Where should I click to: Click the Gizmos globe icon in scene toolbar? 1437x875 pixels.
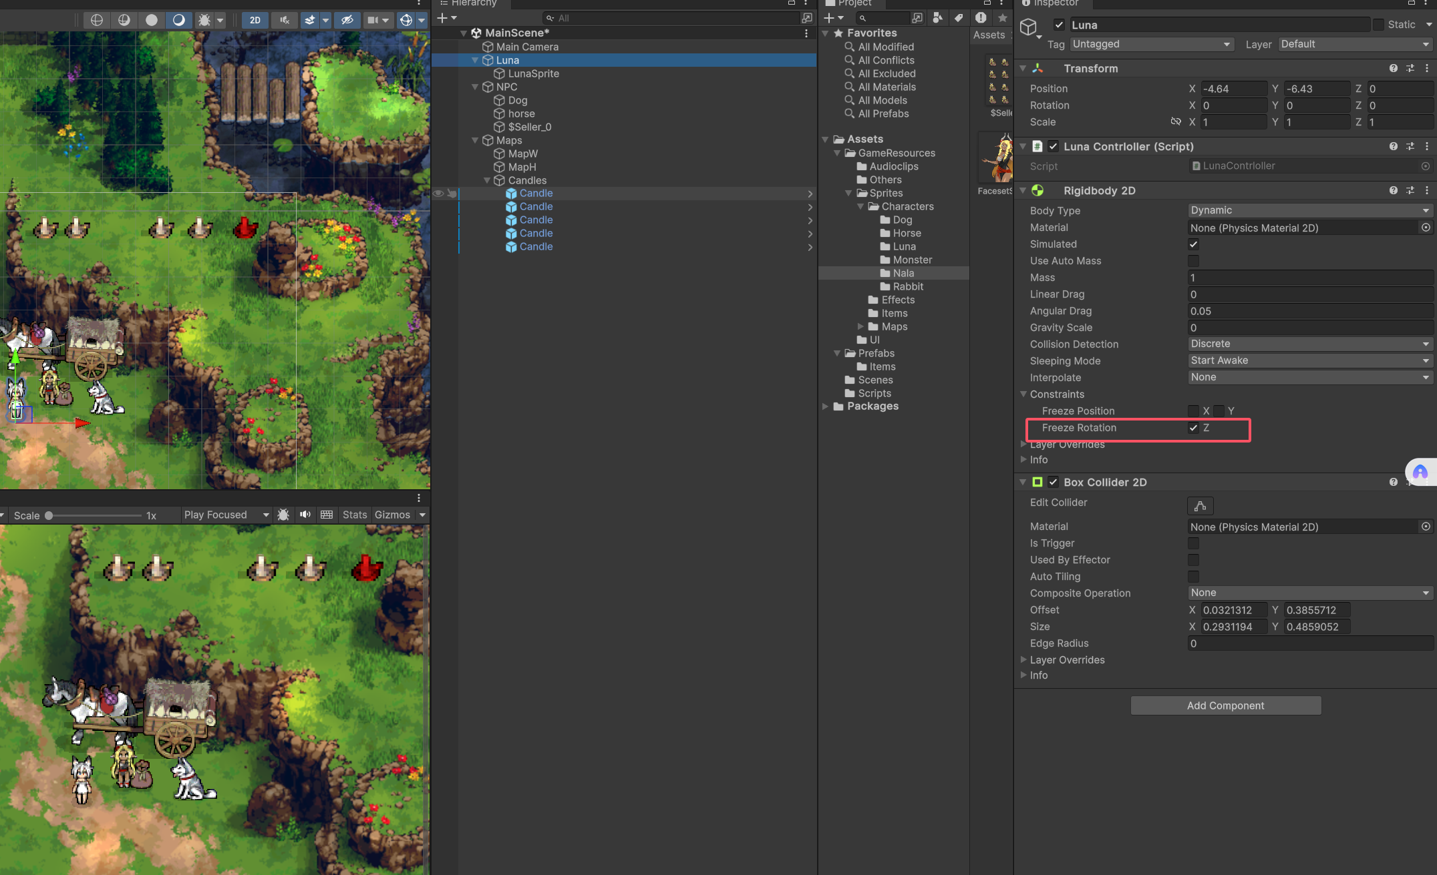click(406, 20)
